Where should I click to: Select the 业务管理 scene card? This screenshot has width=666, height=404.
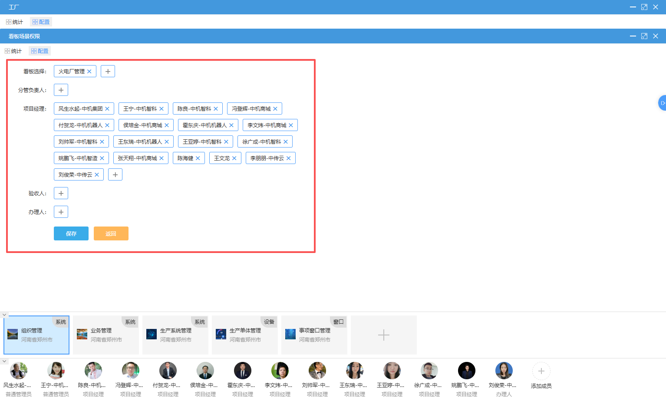point(106,335)
